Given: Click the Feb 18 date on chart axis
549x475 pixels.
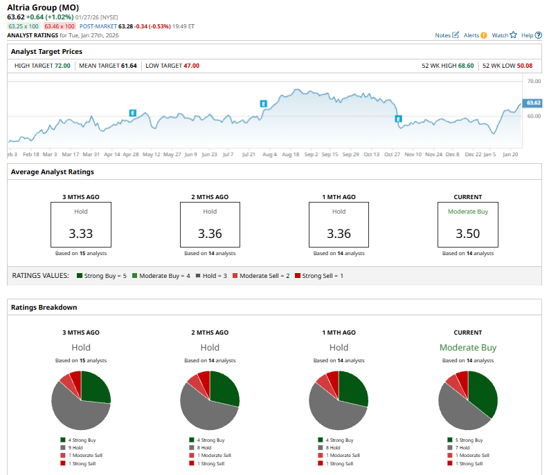Looking at the screenshot, I should (31, 154).
